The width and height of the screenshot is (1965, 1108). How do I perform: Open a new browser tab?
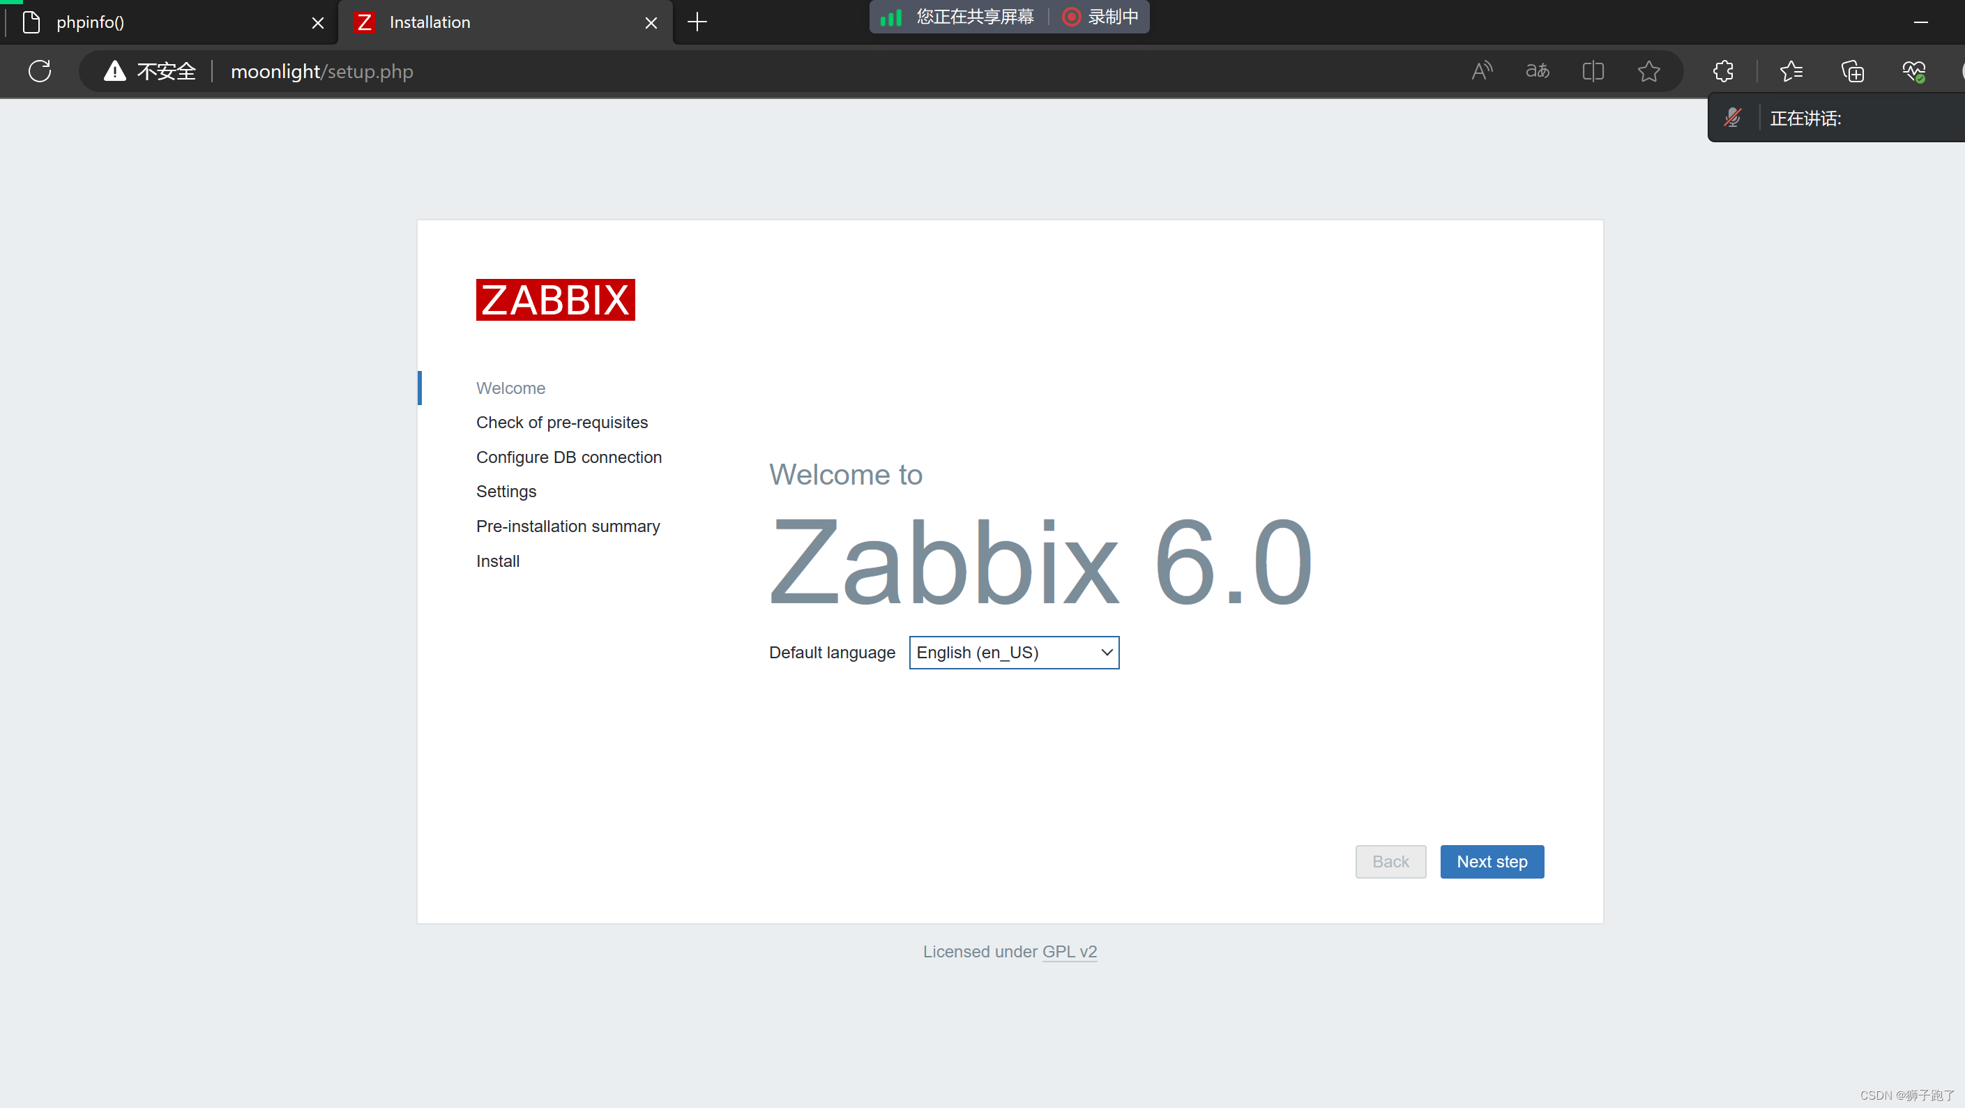[x=697, y=22]
